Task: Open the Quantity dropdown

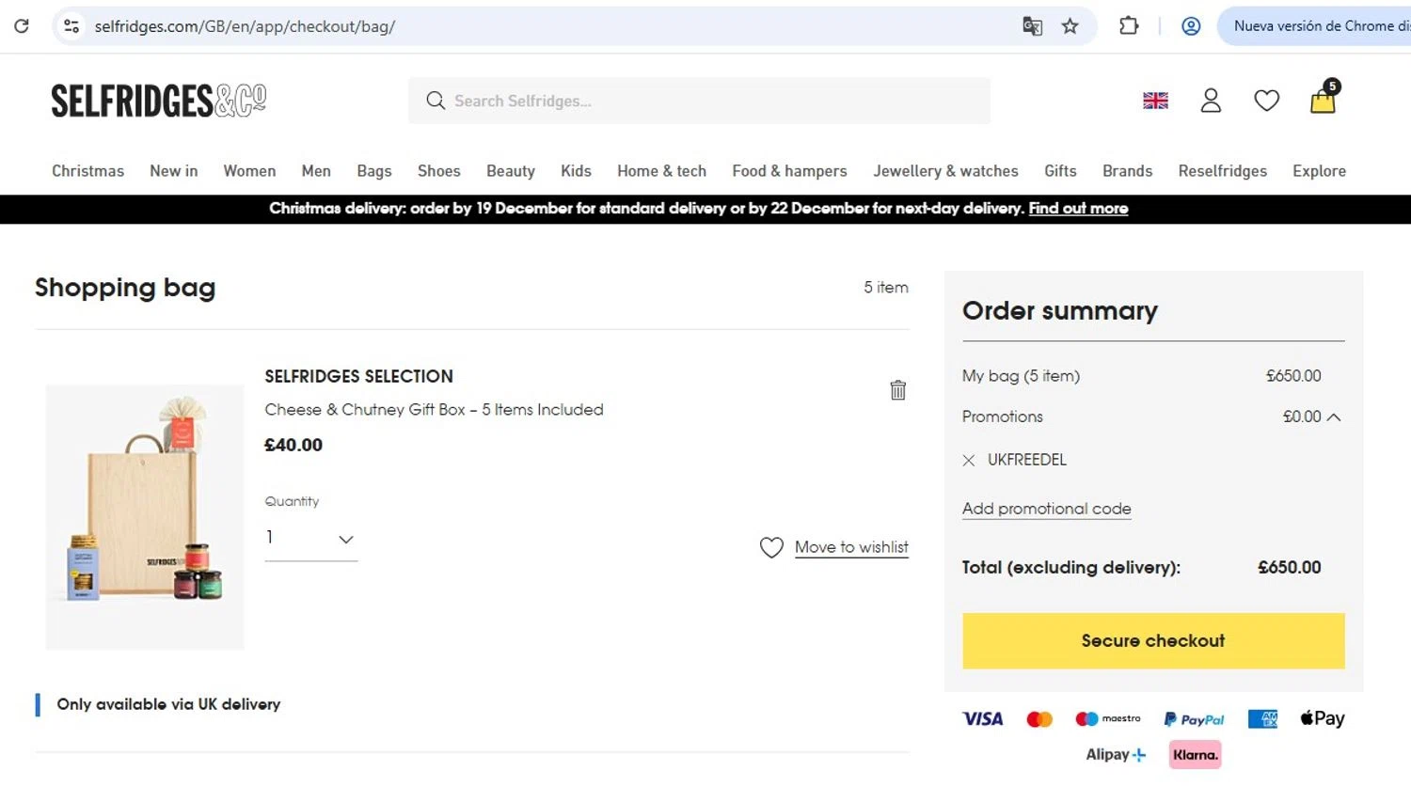Action: 310,539
